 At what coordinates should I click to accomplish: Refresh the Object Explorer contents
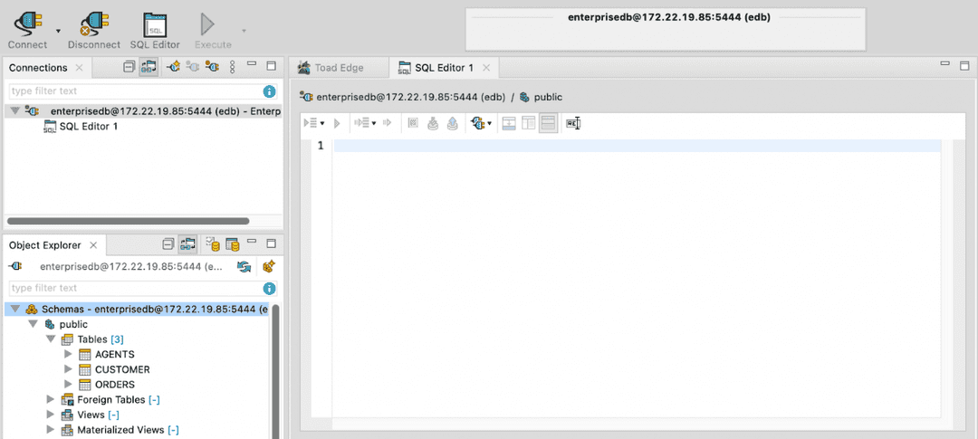point(244,267)
